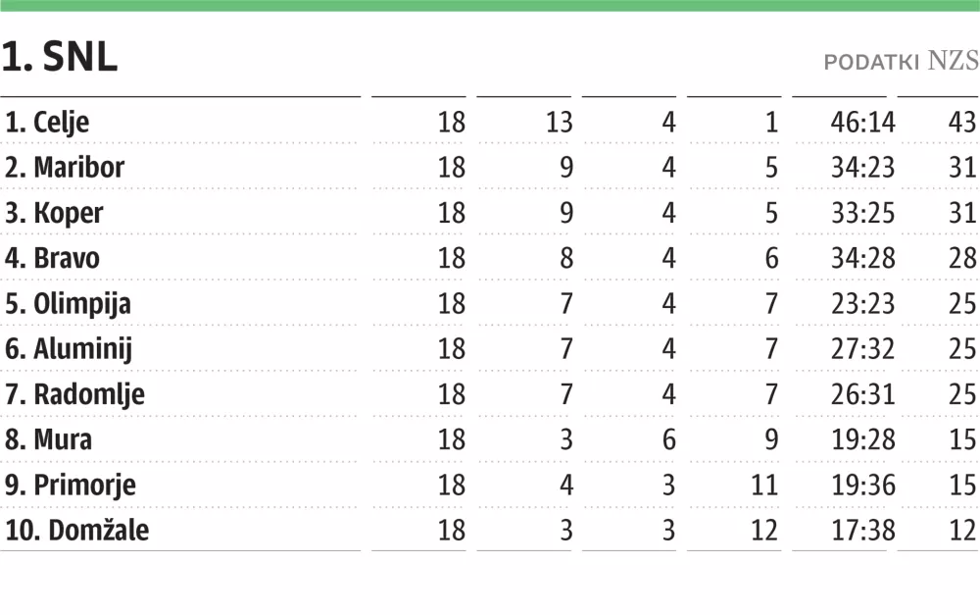This screenshot has height=615, width=980.
Task: Open the Primorje team entry
Action: pyautogui.click(x=84, y=486)
